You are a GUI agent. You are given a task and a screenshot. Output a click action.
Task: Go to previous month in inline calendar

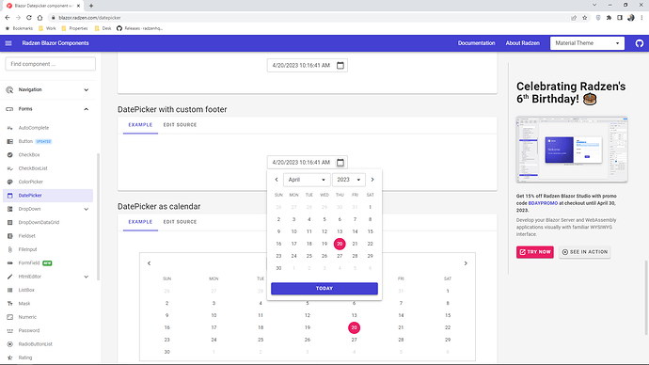(149, 263)
